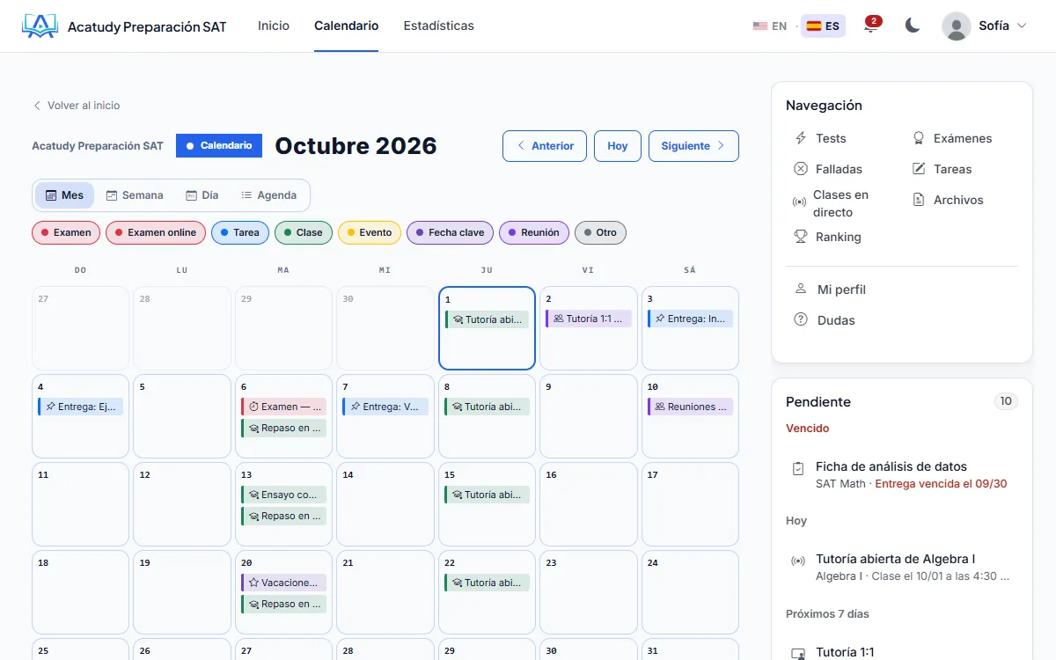This screenshot has width=1056, height=660.
Task: Click the Tareas pencil icon
Action: pyautogui.click(x=919, y=169)
